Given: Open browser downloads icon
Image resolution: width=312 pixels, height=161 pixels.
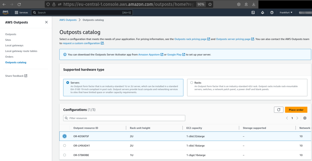Looking at the screenshot, I should 254,4.
